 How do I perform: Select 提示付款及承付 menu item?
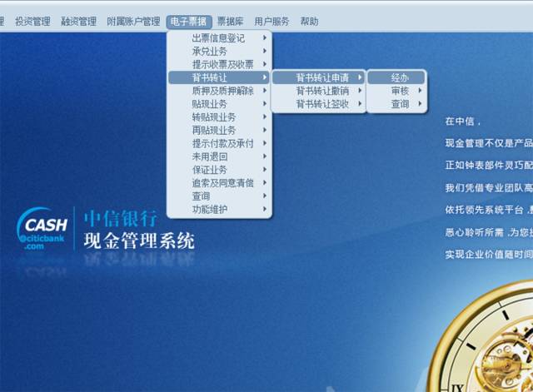(x=219, y=143)
